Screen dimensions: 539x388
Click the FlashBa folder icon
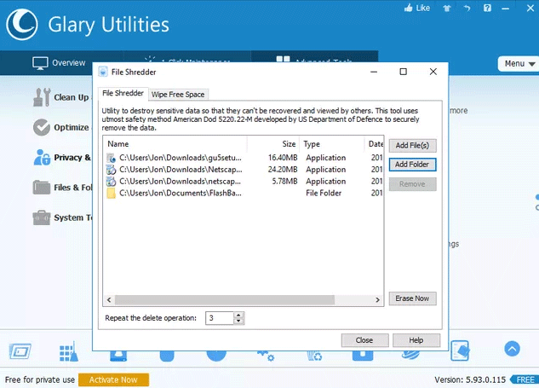[111, 193]
